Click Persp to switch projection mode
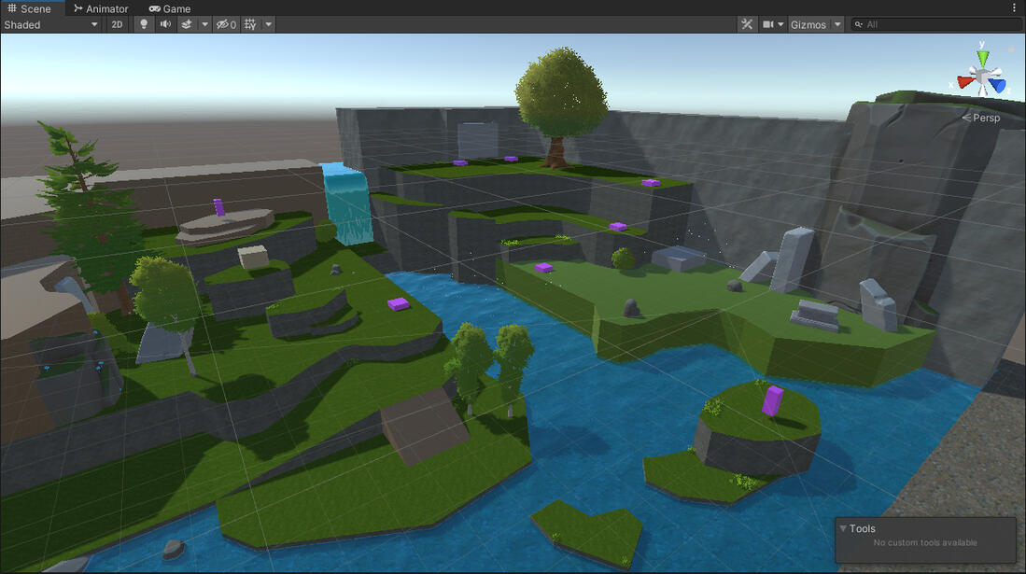1026x574 pixels. tap(981, 118)
